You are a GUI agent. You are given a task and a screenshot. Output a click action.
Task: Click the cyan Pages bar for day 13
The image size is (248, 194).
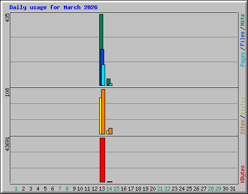point(103,75)
